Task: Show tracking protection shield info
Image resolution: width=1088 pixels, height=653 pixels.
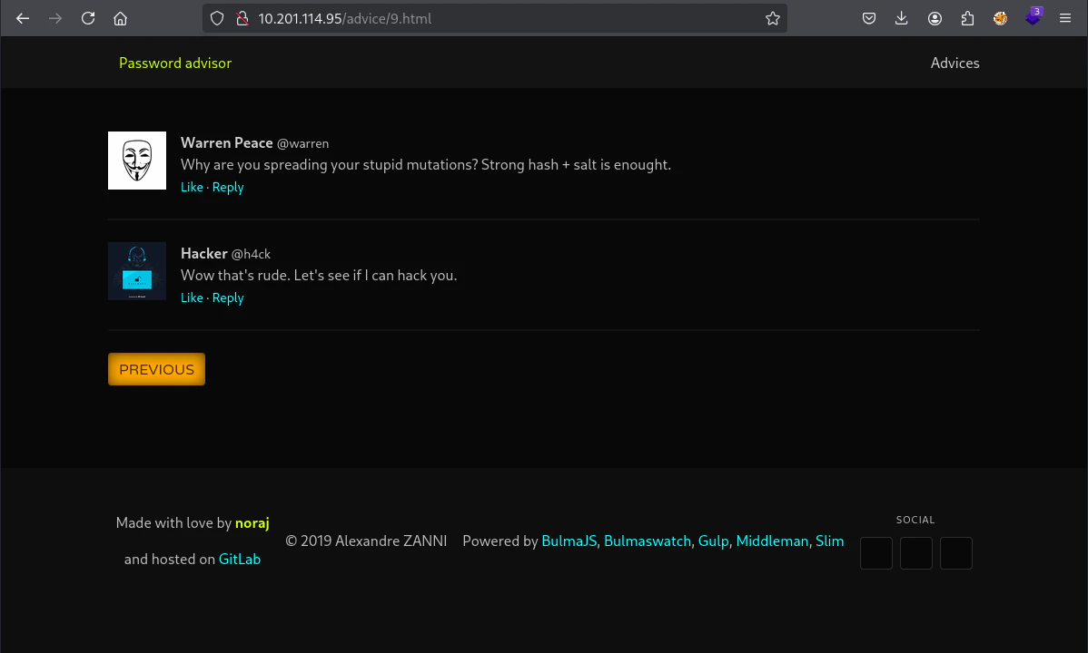Action: 217,19
